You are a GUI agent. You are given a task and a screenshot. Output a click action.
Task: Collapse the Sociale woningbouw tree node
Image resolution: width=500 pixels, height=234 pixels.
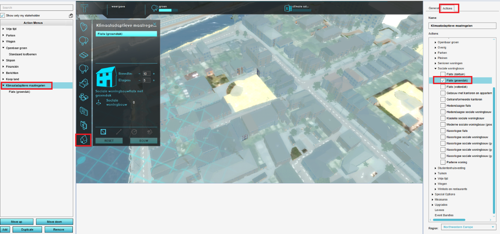point(435,69)
